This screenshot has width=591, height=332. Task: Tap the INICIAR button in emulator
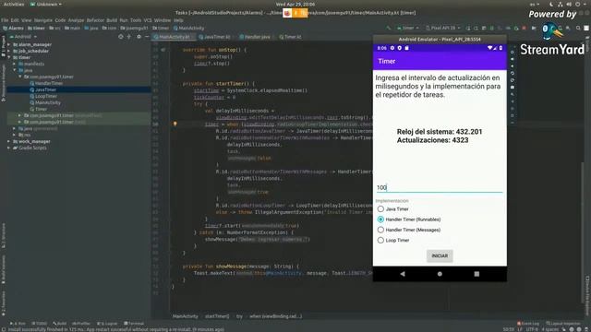pyautogui.click(x=440, y=256)
